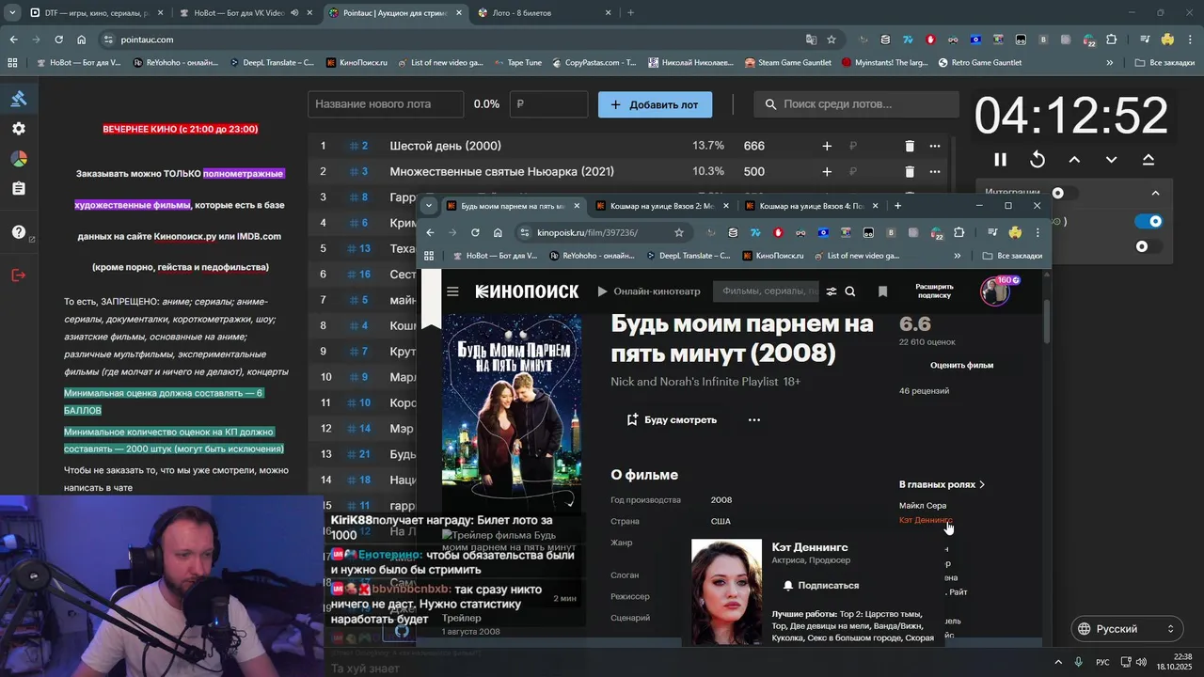Open Онлайн-кинотеатр link
Screen dimensions: 1204x677
(648, 291)
